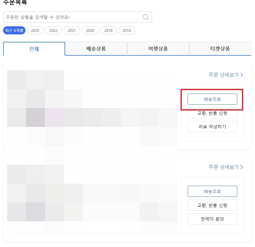Viewport: 255px width, 247px height.
Task: Switch to the 티켓상품 tab
Action: 220,49
